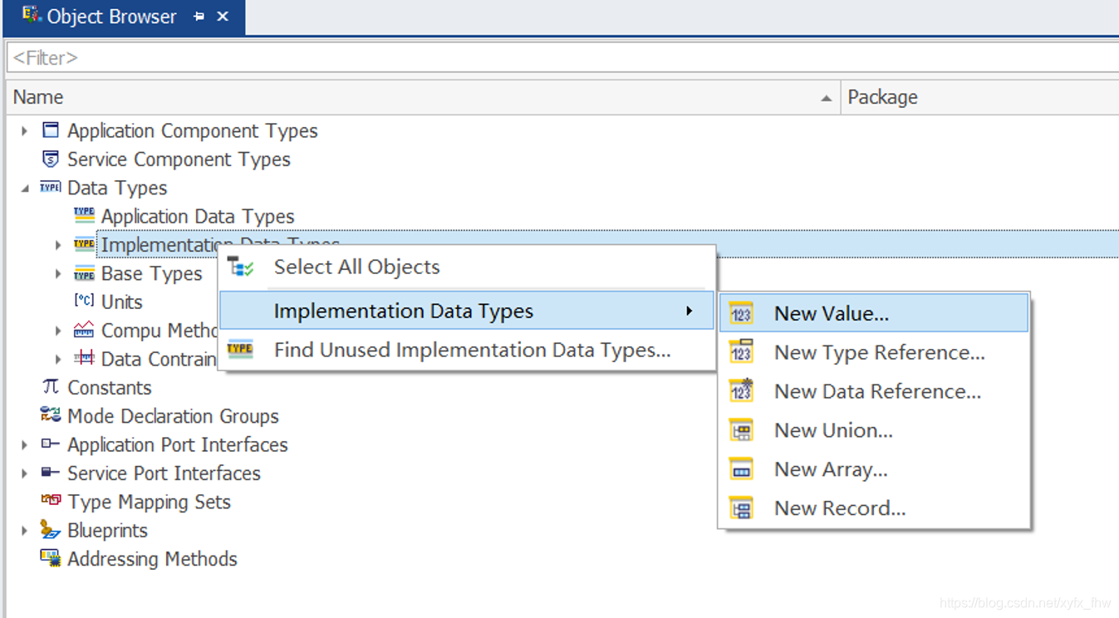This screenshot has height=618, width=1119.
Task: Click the New Array icon
Action: 741,468
